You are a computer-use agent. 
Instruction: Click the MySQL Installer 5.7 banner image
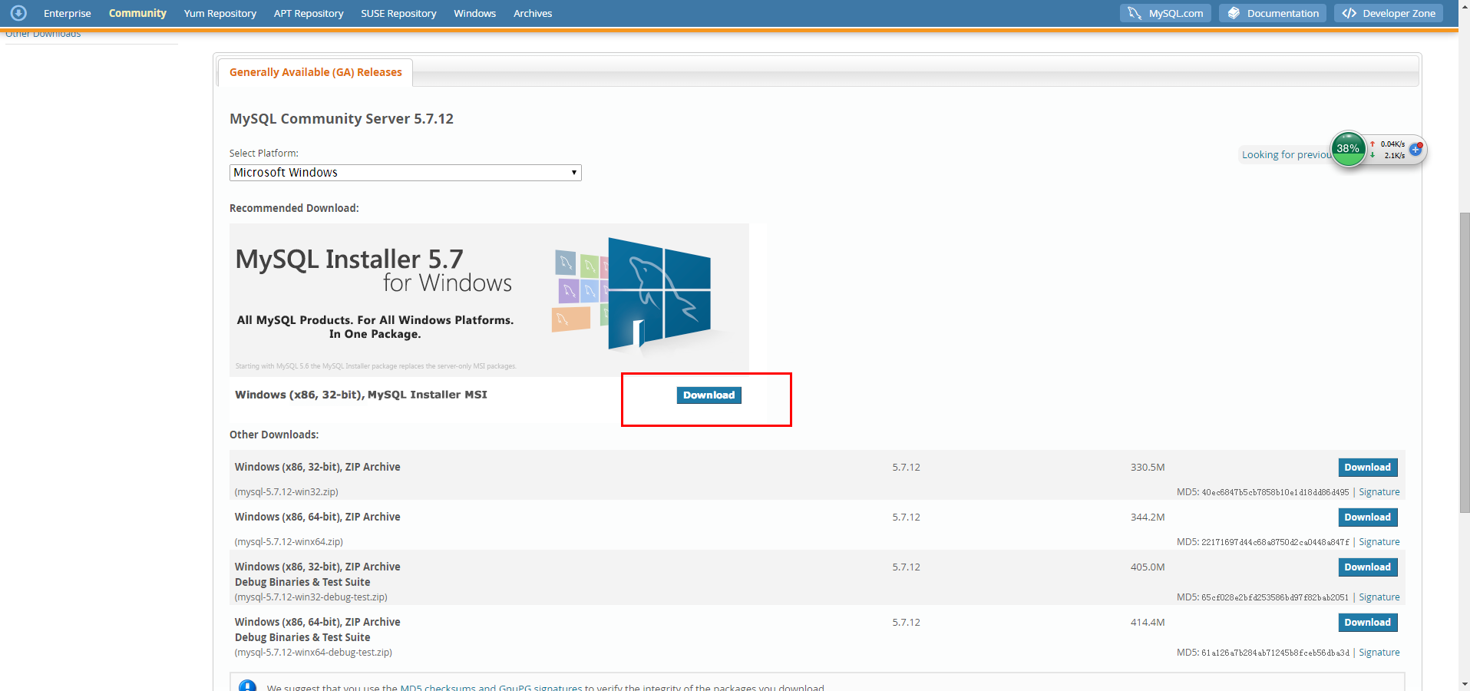(x=489, y=299)
